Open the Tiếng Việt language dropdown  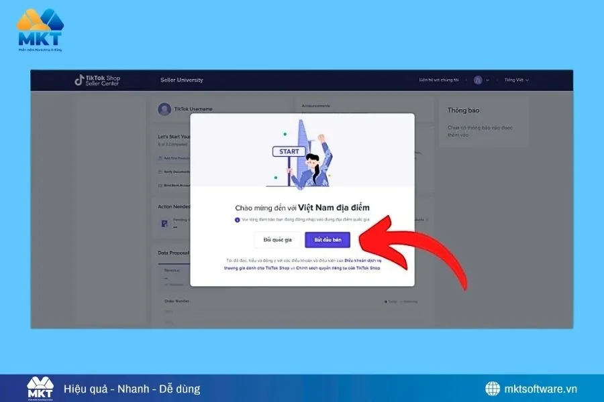click(515, 80)
